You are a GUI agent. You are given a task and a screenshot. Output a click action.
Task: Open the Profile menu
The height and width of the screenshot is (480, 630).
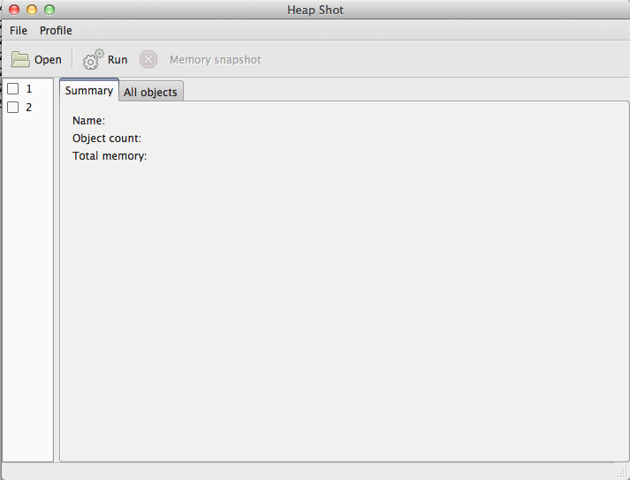(56, 31)
